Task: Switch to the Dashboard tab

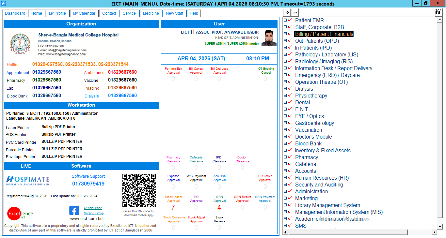Action: pyautogui.click(x=15, y=13)
